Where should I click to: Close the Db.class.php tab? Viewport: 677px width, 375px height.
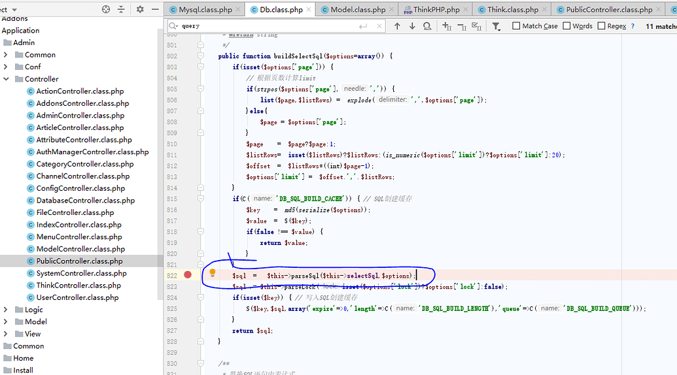tap(309, 10)
